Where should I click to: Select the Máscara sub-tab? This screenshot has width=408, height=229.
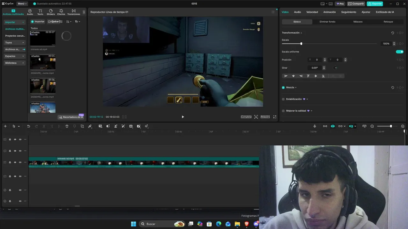tap(358, 22)
